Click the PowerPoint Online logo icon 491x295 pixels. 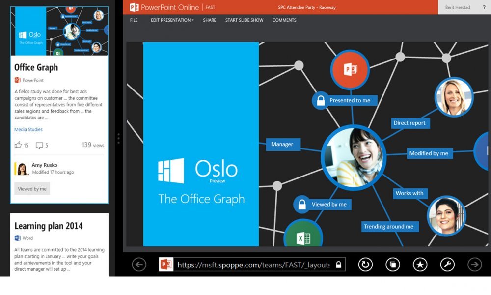coord(134,7)
